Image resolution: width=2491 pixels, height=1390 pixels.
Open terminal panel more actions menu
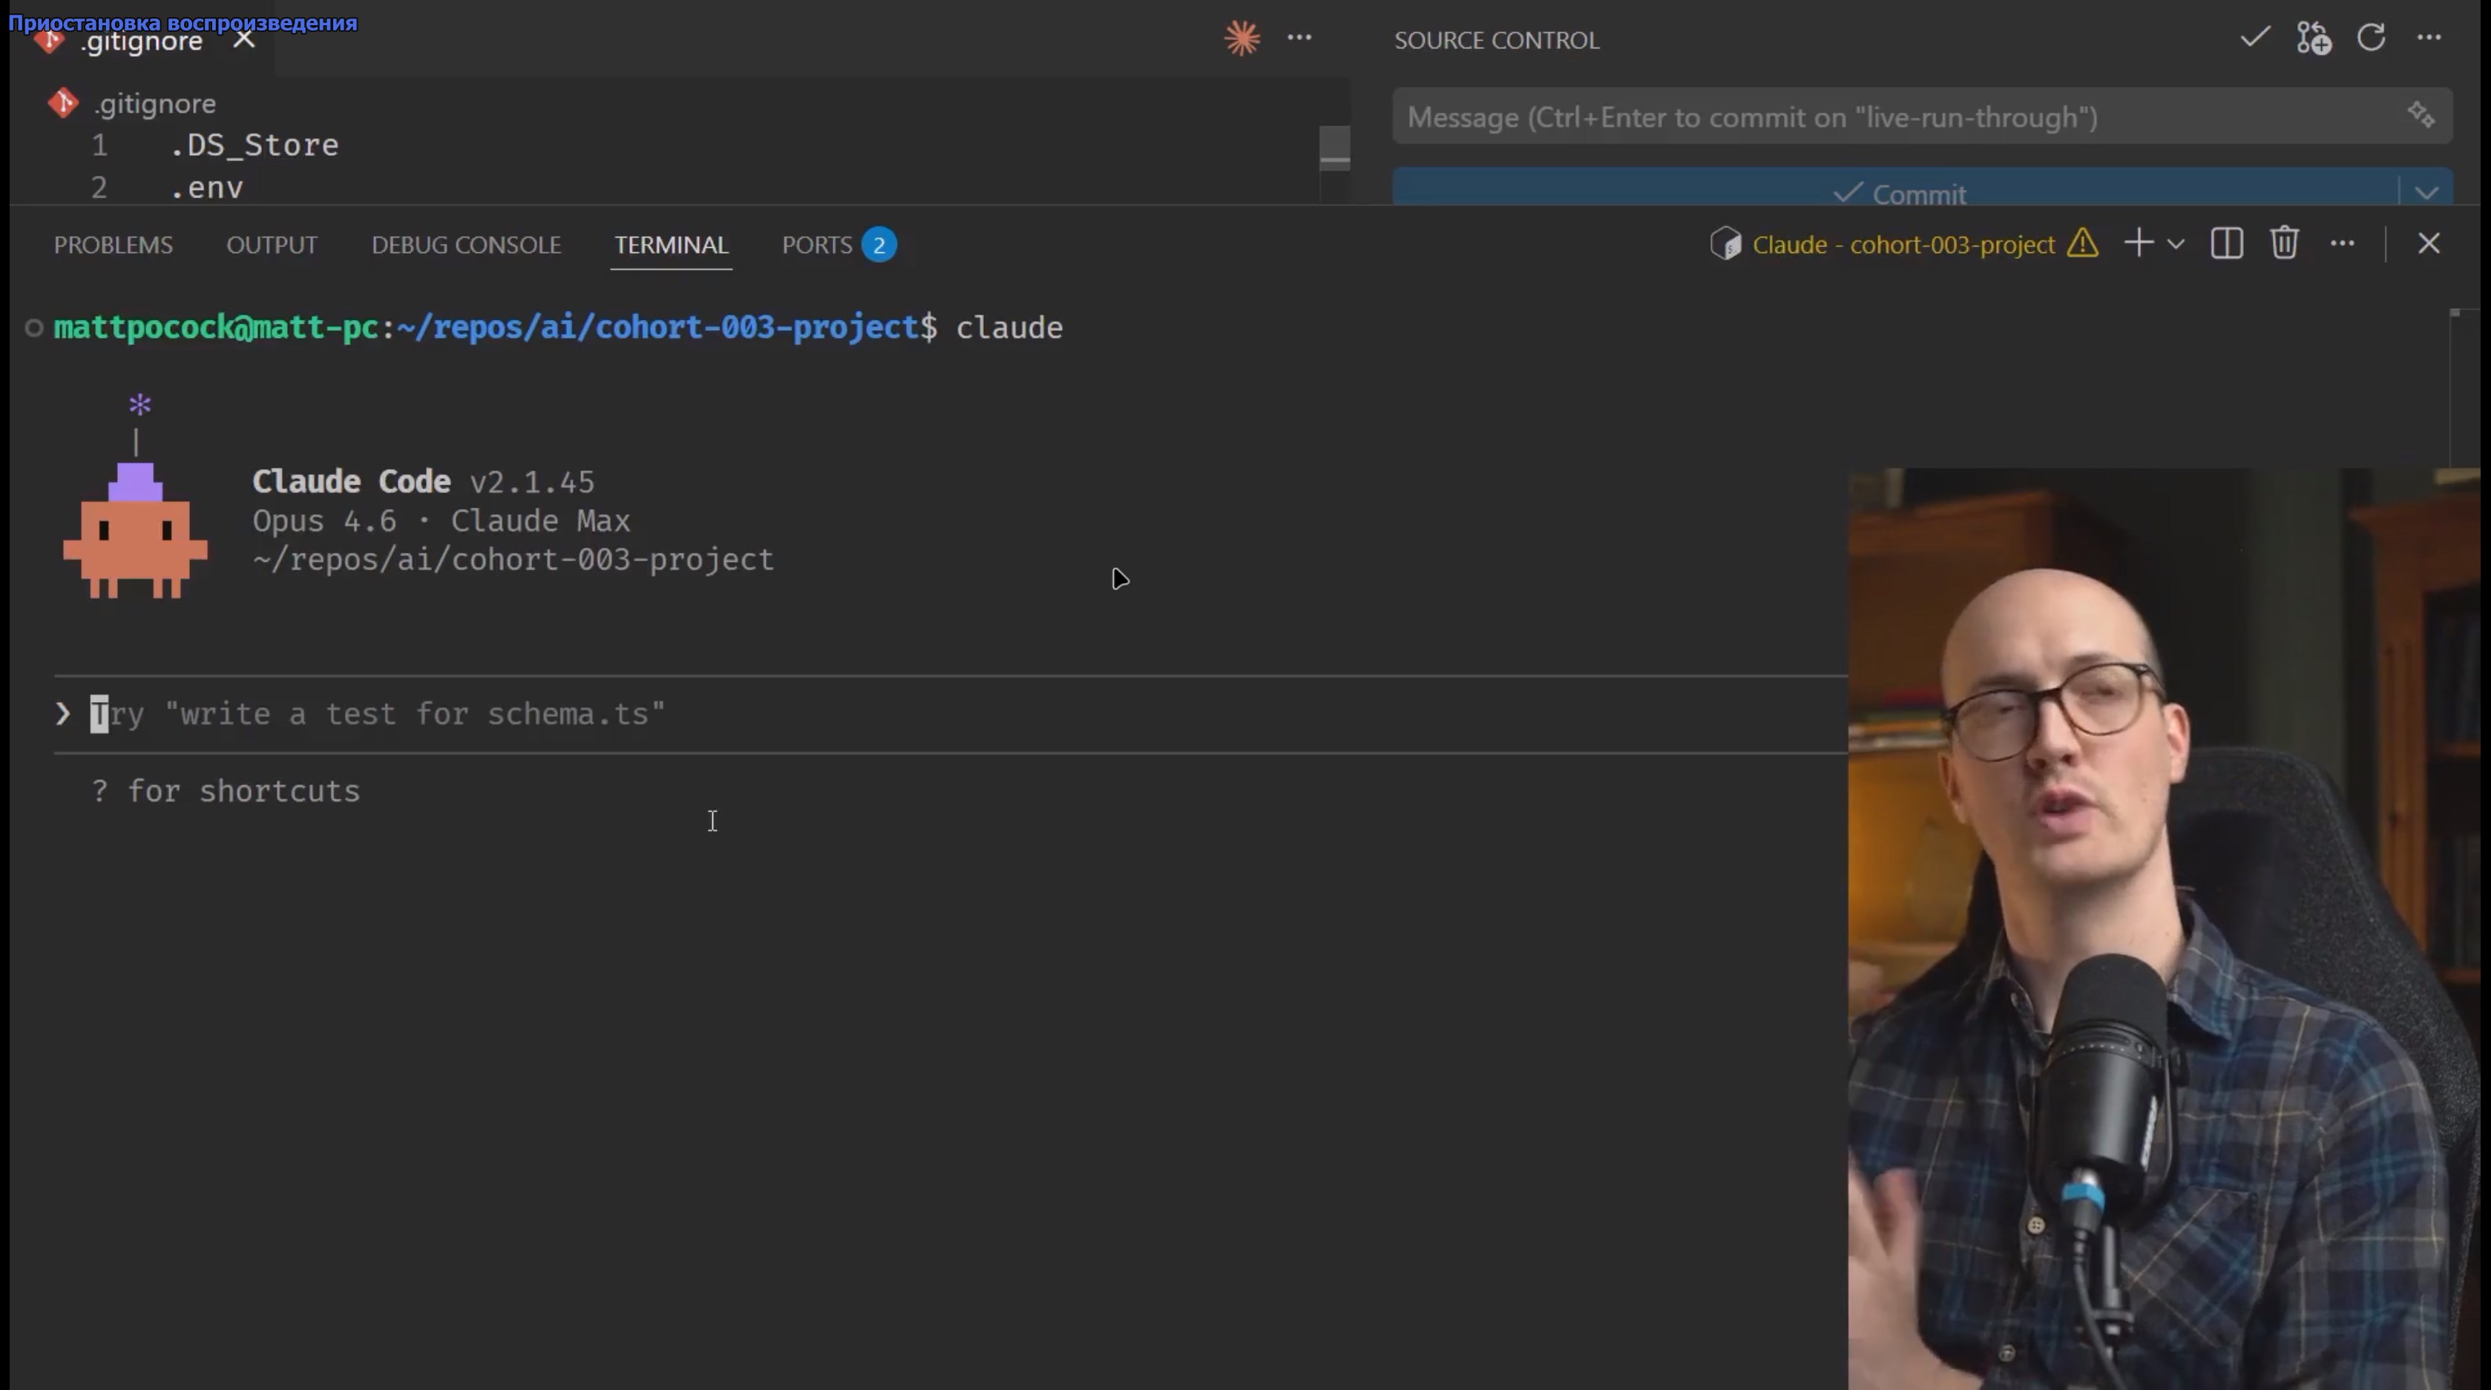coord(2342,243)
